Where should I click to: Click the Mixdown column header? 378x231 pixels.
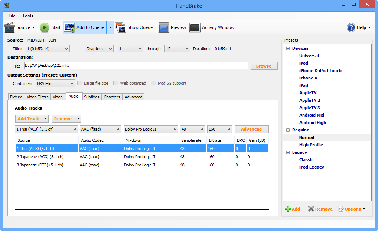(151, 140)
